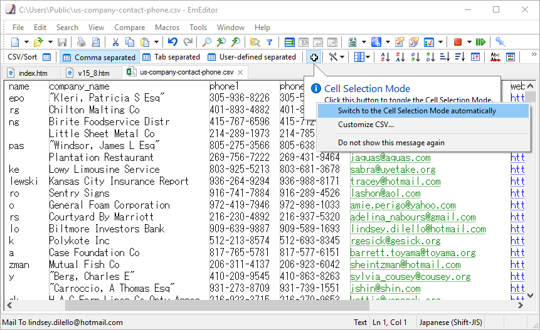This screenshot has width=540, height=330.
Task: Expand the Record macro dropdown arrow
Action: coord(469,43)
